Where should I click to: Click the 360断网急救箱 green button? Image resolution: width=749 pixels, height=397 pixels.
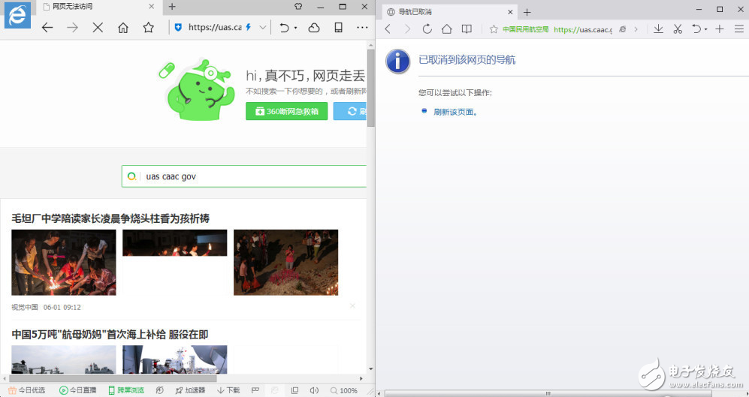[x=286, y=111]
